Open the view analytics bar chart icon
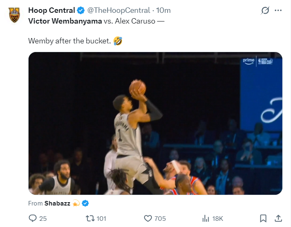The image size is (291, 227). pos(205,218)
